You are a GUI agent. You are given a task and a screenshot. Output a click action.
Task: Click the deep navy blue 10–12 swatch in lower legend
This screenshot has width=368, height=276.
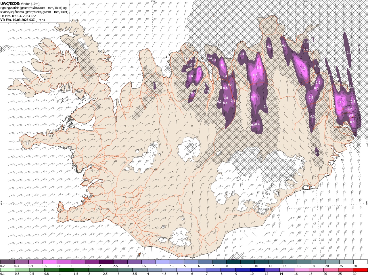(x=257, y=270)
